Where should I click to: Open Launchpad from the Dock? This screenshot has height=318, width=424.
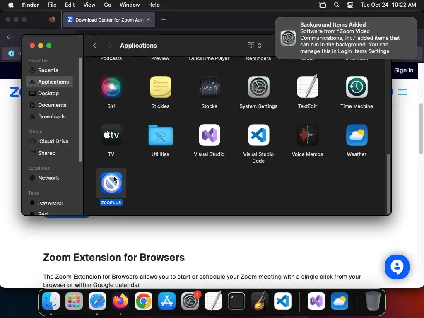tap(74, 301)
